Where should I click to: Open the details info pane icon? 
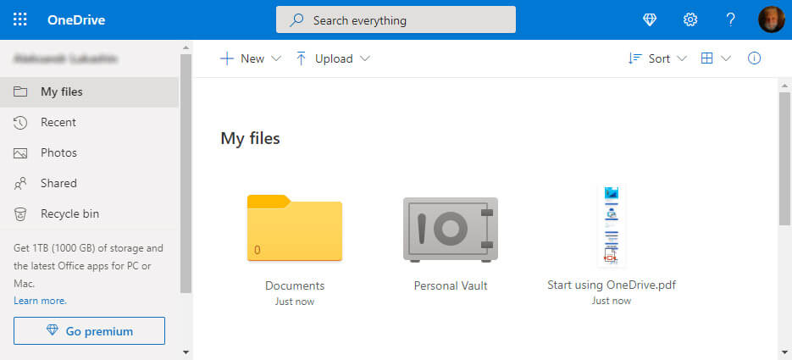click(x=754, y=58)
